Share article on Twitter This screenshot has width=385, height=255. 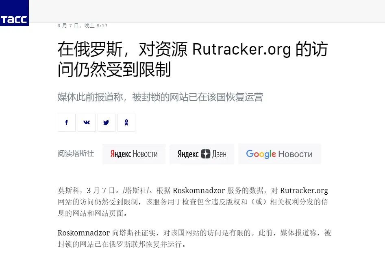click(107, 123)
